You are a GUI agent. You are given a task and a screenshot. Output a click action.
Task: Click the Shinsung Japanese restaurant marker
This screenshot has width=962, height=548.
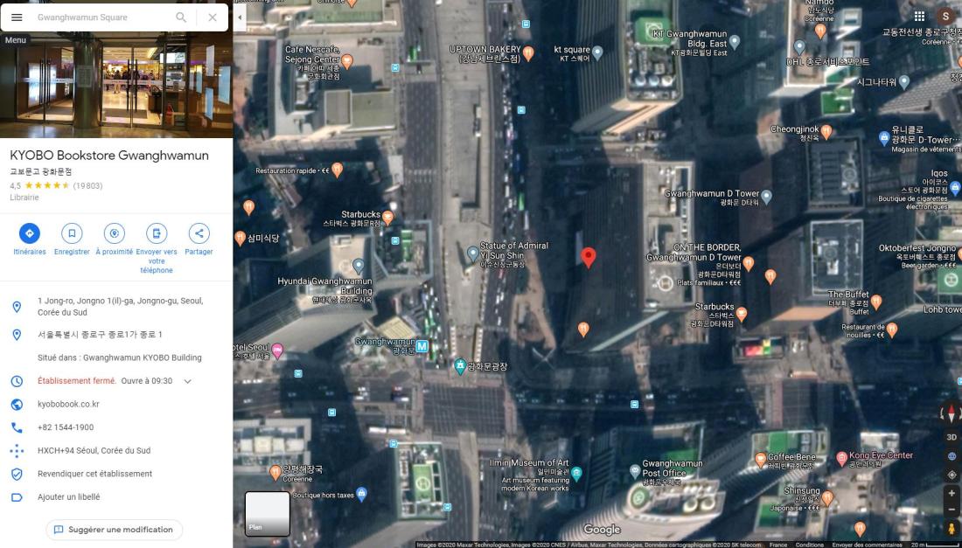827,497
